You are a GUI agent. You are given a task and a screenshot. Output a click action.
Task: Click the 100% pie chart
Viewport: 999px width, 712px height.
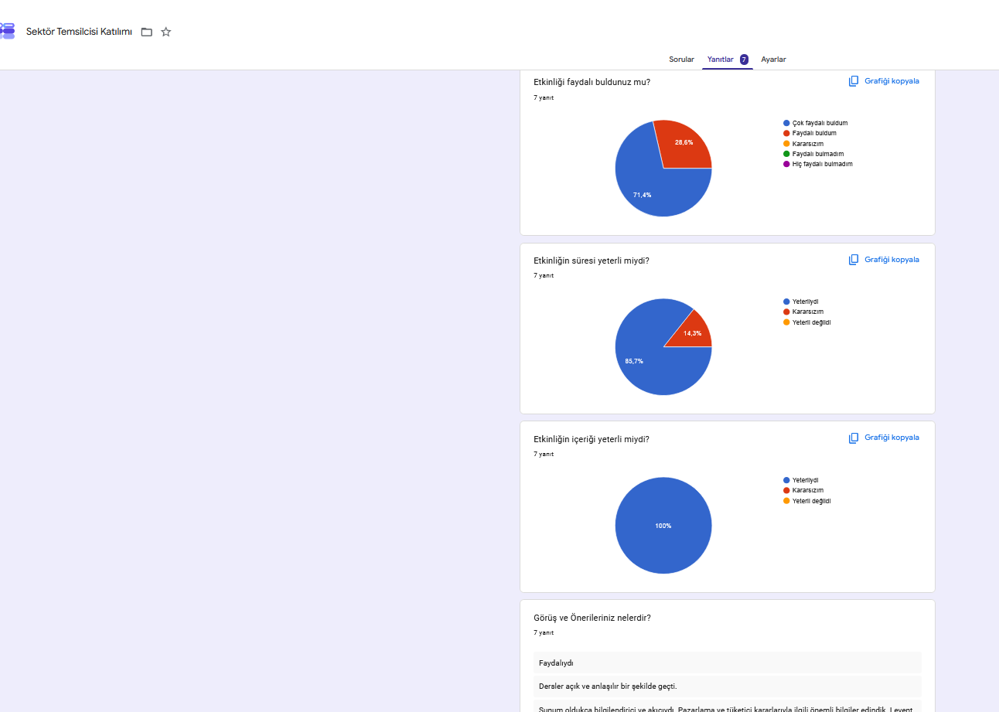pyautogui.click(x=663, y=526)
